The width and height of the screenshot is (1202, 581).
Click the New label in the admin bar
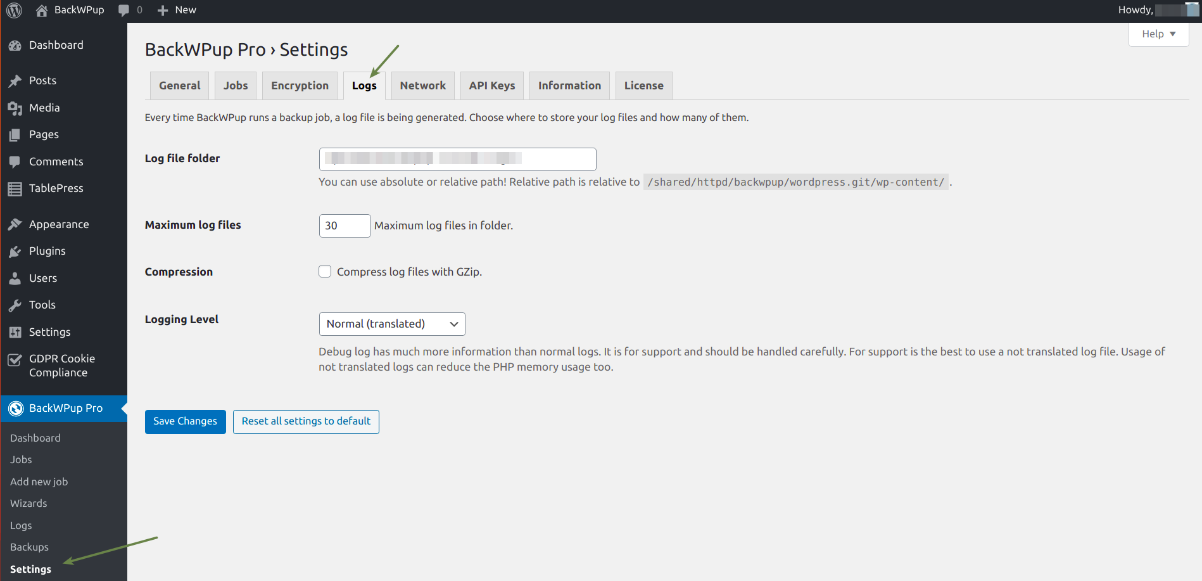(186, 10)
